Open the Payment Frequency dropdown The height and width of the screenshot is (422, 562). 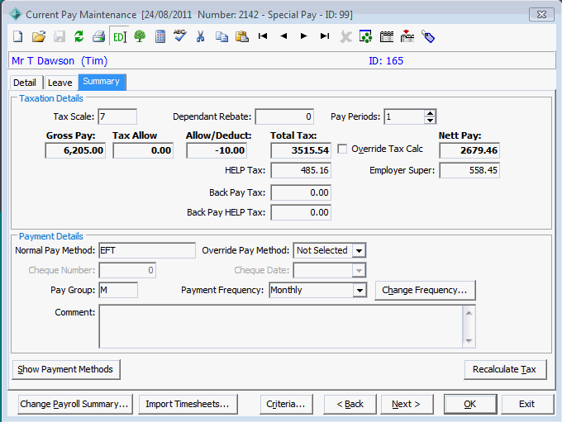click(360, 290)
